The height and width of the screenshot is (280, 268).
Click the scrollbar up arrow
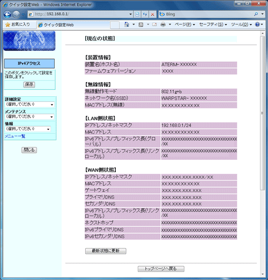[262, 33]
